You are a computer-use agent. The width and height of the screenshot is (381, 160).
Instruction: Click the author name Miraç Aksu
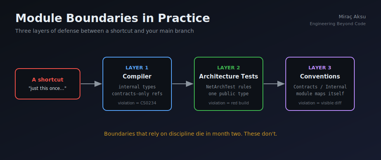tap(352, 17)
